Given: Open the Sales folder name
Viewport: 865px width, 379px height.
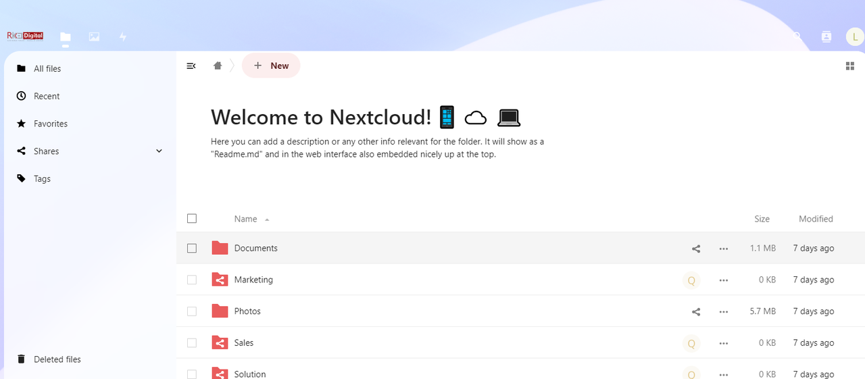Looking at the screenshot, I should click(244, 343).
